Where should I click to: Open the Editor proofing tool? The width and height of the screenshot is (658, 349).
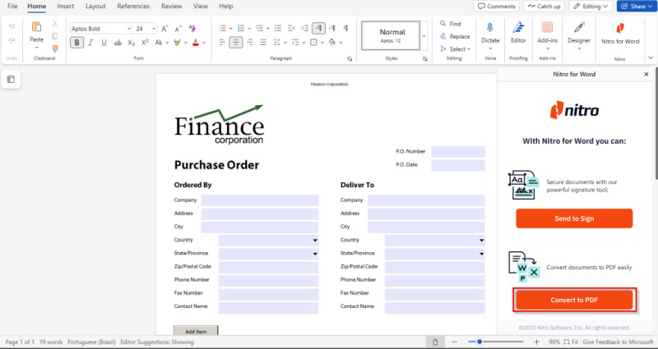pyautogui.click(x=518, y=29)
